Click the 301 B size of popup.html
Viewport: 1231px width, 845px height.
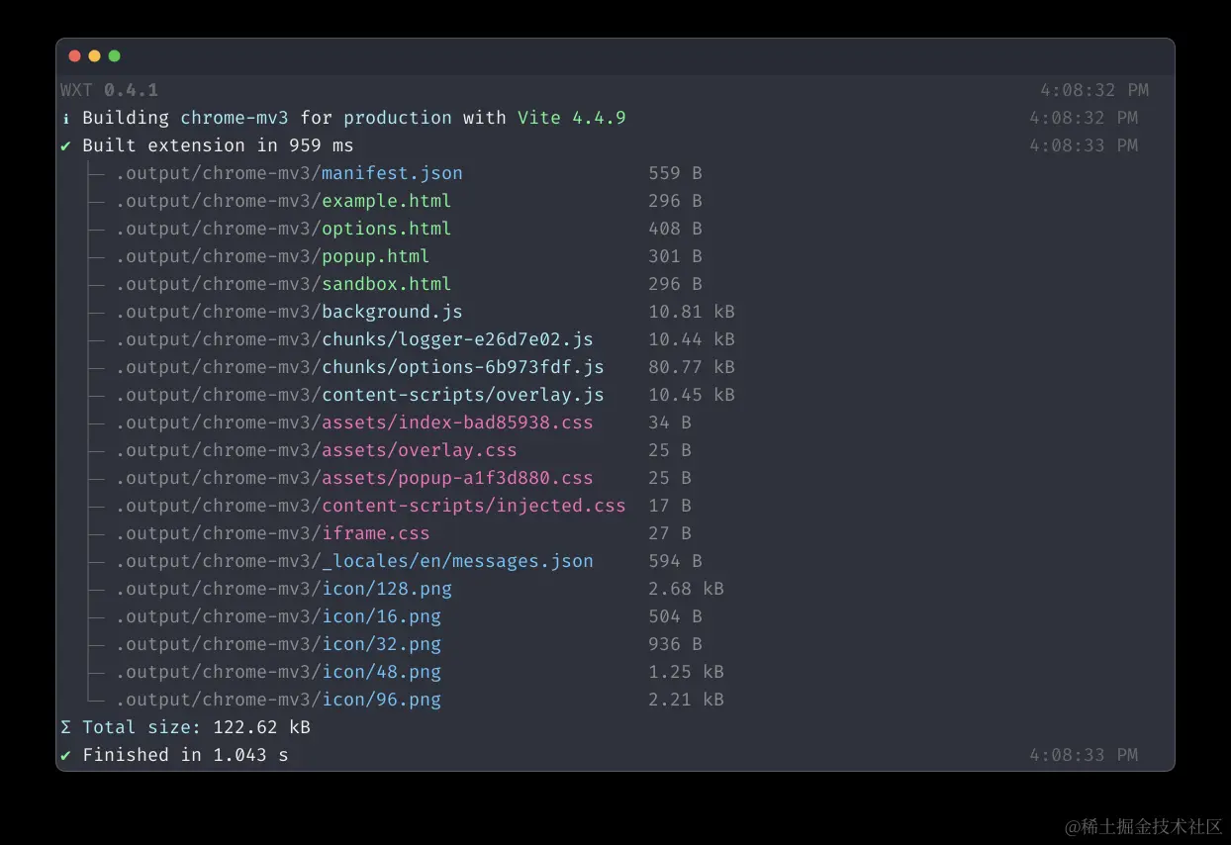[675, 256]
